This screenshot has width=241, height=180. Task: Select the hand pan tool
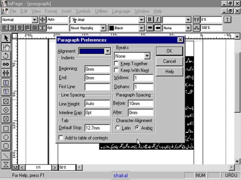point(6,47)
